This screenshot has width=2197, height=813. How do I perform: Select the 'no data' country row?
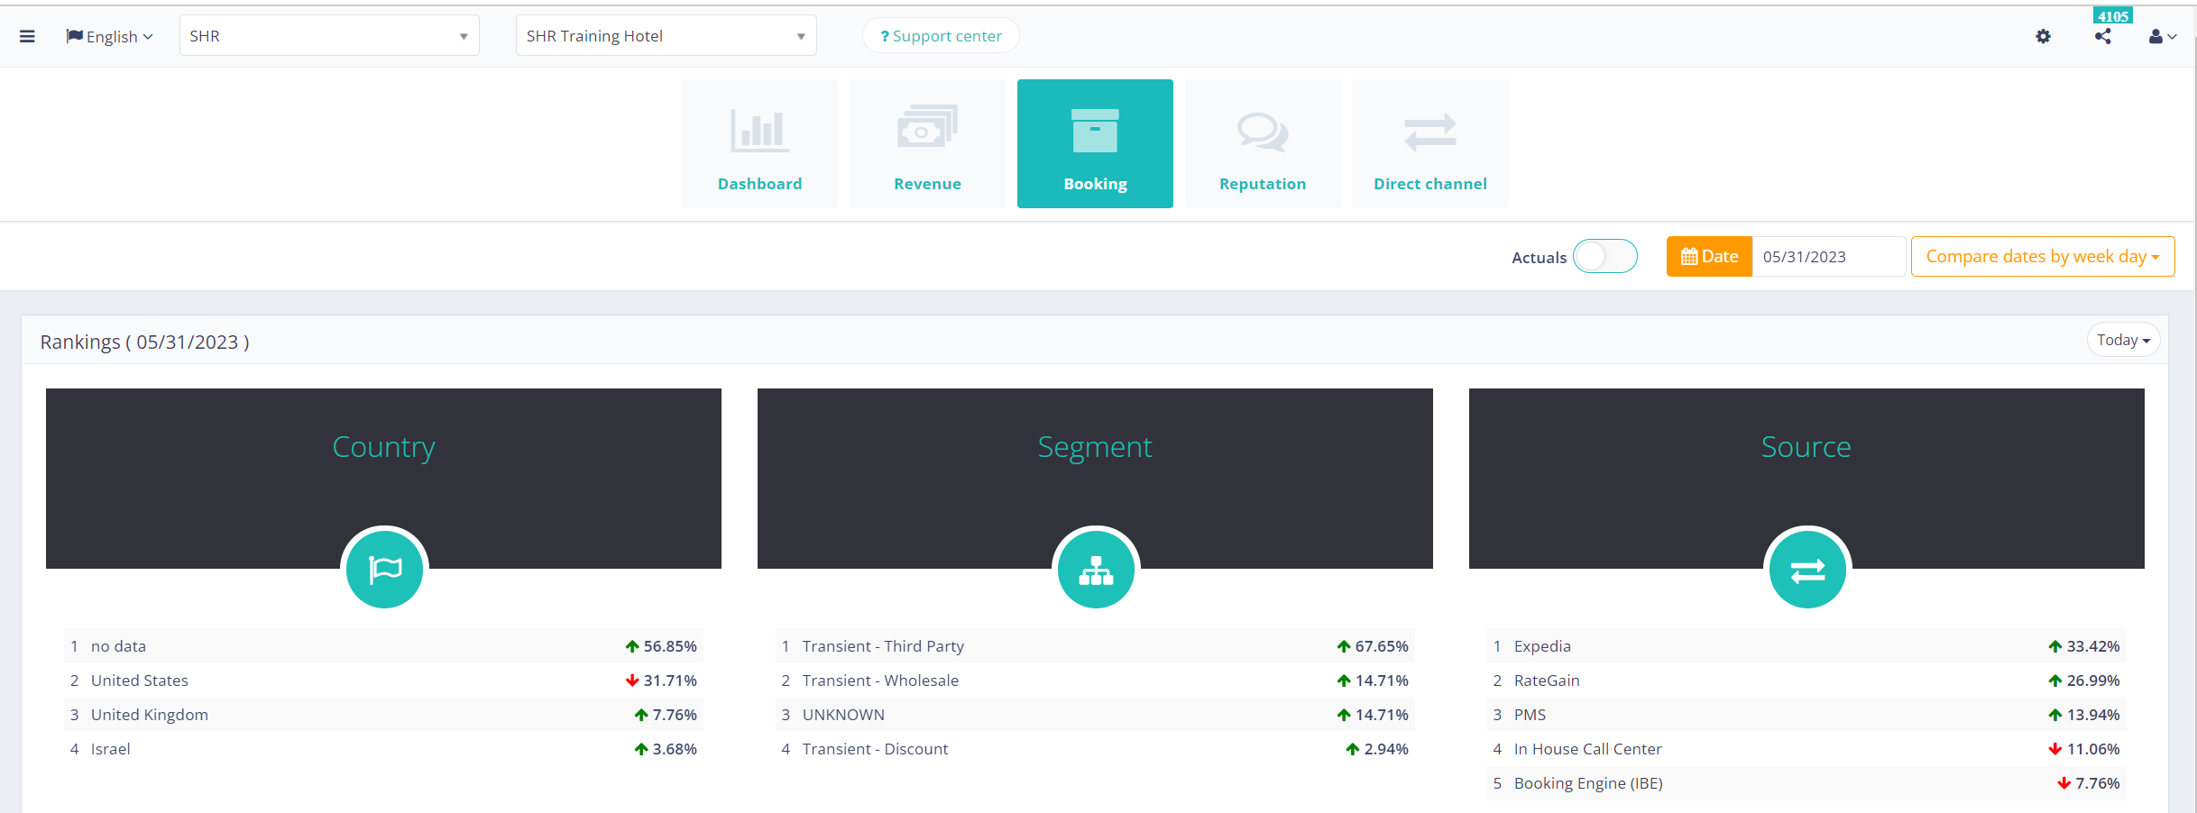(x=383, y=646)
